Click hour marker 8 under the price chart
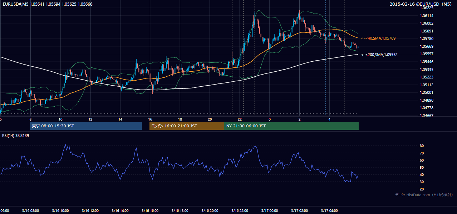Viewport: 457px width, 214px height. click(x=30, y=119)
